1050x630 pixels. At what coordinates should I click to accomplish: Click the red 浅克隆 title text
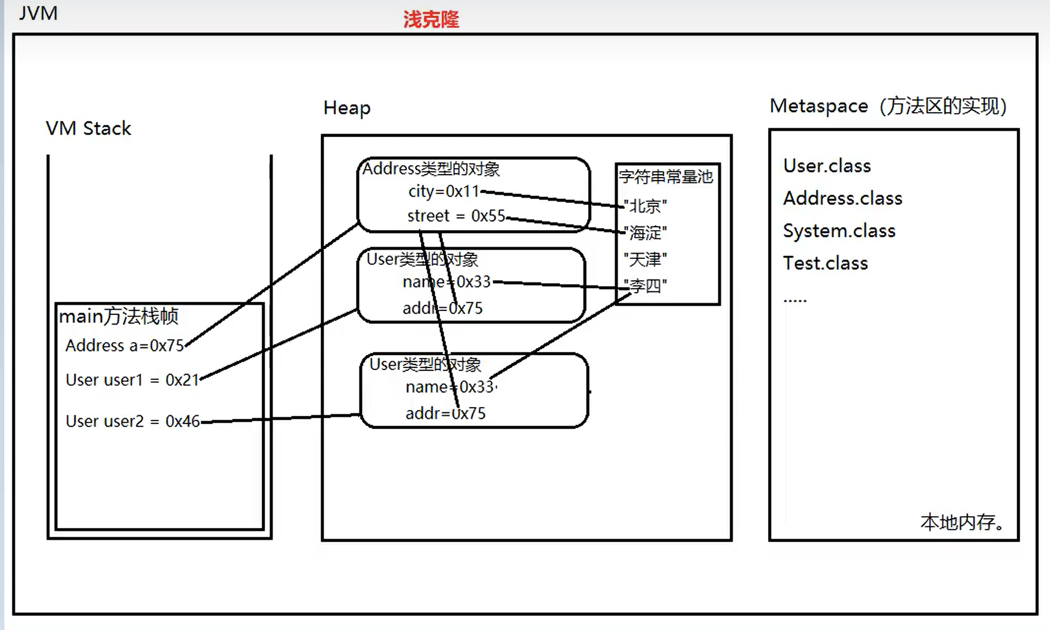pos(431,19)
